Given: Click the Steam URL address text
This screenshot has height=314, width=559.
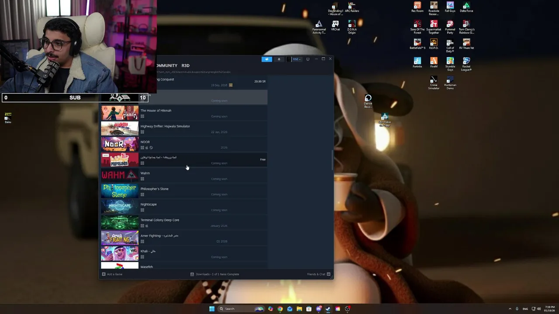Looking at the screenshot, I should click(194, 72).
